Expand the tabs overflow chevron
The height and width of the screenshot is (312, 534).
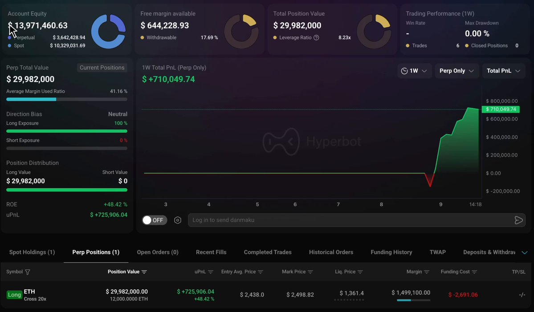(x=525, y=252)
